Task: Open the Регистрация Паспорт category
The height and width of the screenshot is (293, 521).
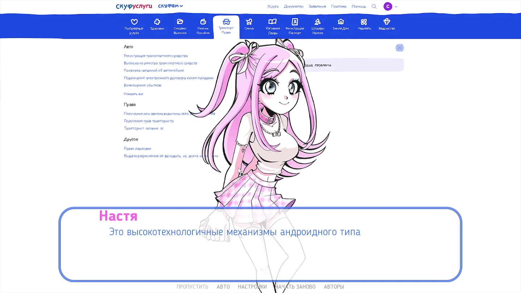Action: pos(295,26)
